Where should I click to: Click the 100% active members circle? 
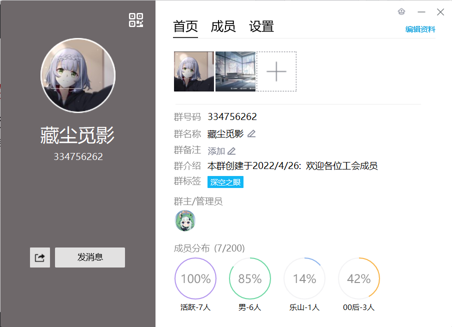[195, 278]
